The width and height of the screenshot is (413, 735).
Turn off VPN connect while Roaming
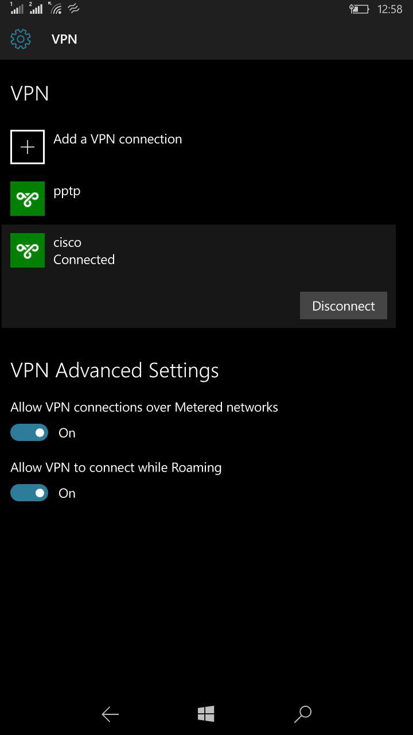click(29, 493)
